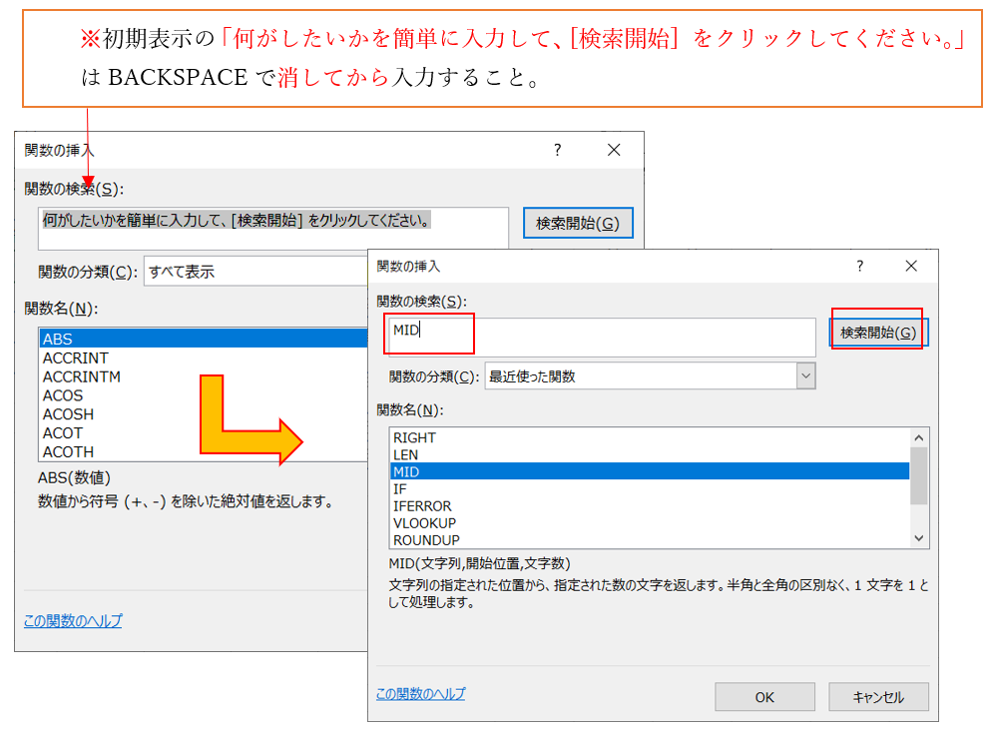Screen dimensions: 991x729
Task: Click the 検索開始 button in front dialog
Action: point(878,333)
